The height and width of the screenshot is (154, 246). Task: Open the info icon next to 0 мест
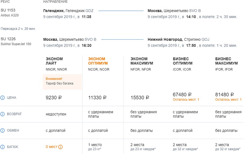coord(60,147)
